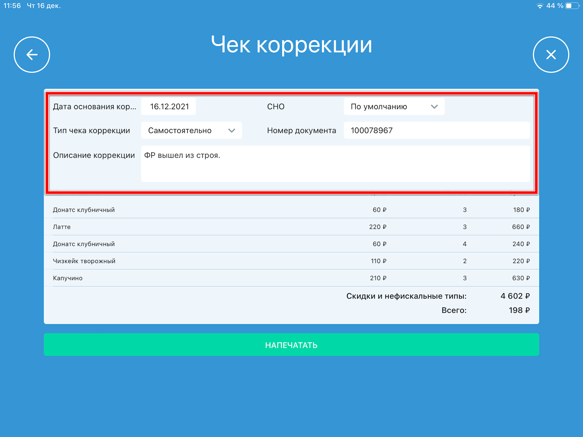Tap the battery indicator icon

pos(572,6)
